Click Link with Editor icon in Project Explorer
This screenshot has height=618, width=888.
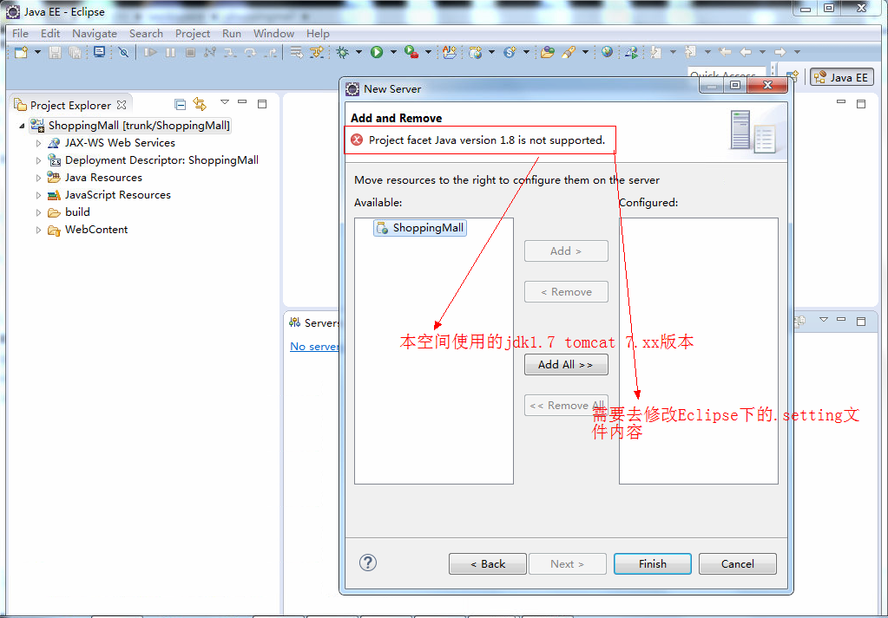(x=200, y=104)
